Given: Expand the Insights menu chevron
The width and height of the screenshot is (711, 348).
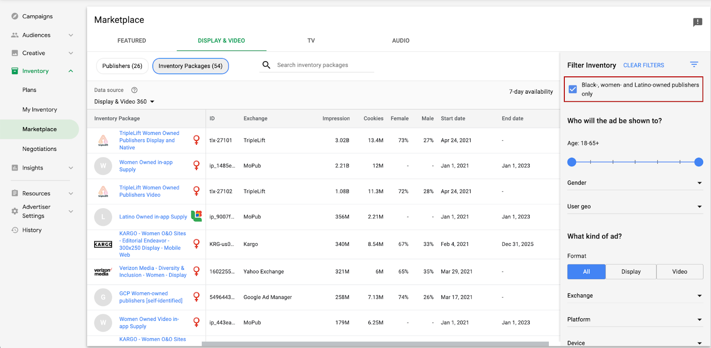Looking at the screenshot, I should click(x=71, y=168).
